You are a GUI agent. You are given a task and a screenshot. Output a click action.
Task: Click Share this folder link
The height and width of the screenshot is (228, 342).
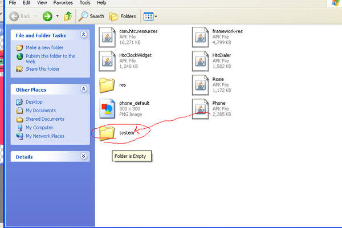[43, 69]
